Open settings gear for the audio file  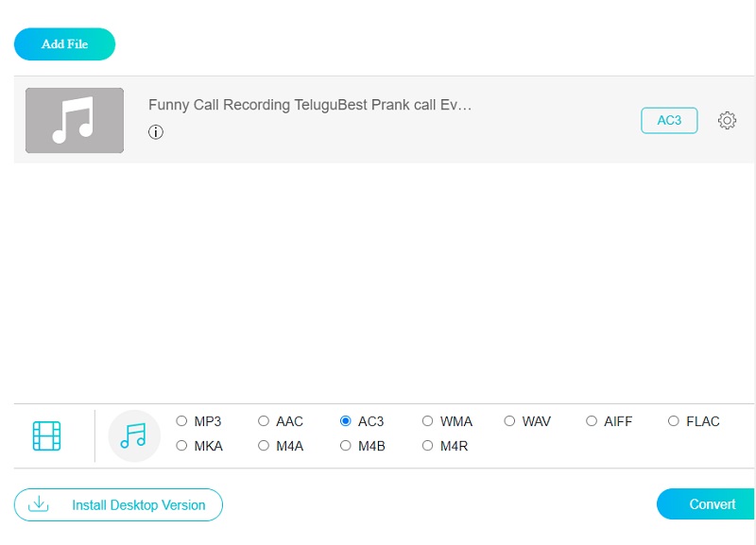point(727,121)
